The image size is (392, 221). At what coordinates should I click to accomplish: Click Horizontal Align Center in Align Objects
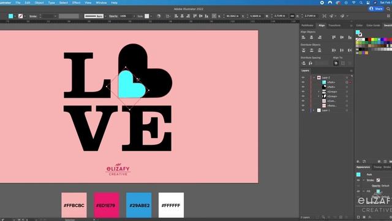[312, 37]
